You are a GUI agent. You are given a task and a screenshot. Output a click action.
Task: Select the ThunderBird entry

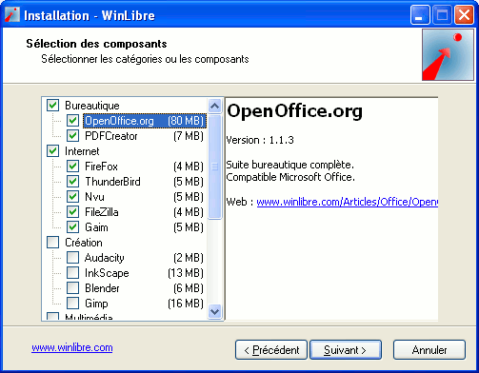click(x=145, y=182)
